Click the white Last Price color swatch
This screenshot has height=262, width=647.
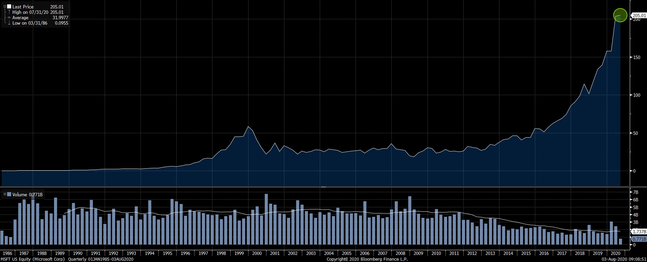pyautogui.click(x=9, y=7)
